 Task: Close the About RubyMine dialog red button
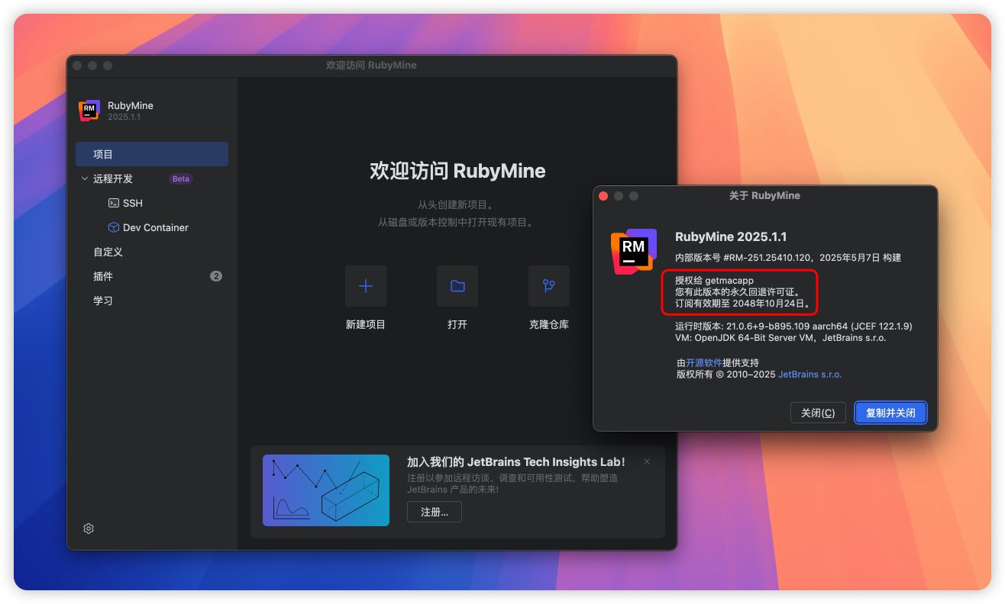(x=603, y=196)
